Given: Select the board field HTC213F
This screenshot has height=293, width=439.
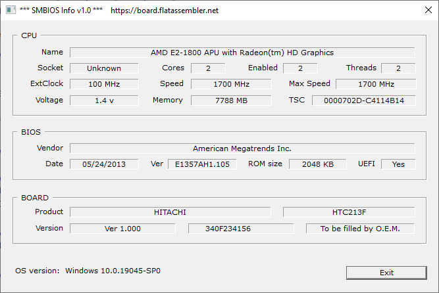Looking at the screenshot, I should click(349, 212).
